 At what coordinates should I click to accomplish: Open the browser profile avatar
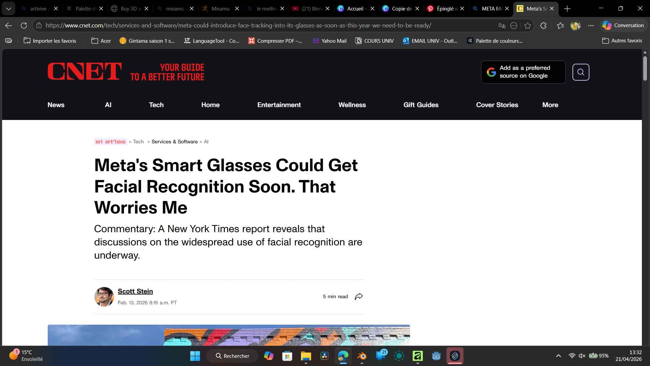pyautogui.click(x=576, y=25)
